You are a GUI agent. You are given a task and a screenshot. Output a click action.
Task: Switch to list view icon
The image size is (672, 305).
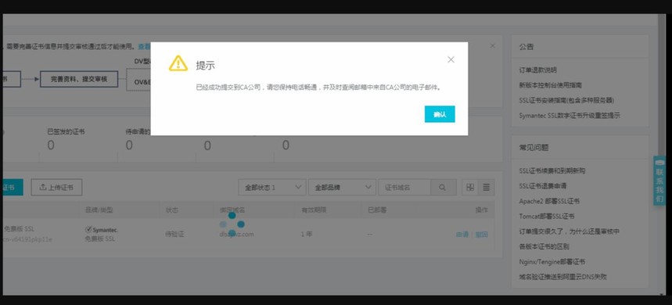pyautogui.click(x=487, y=187)
